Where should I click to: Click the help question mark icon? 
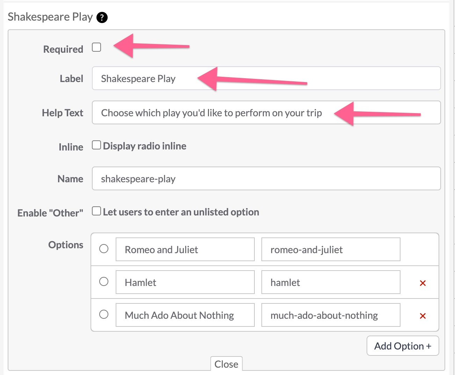coord(102,17)
